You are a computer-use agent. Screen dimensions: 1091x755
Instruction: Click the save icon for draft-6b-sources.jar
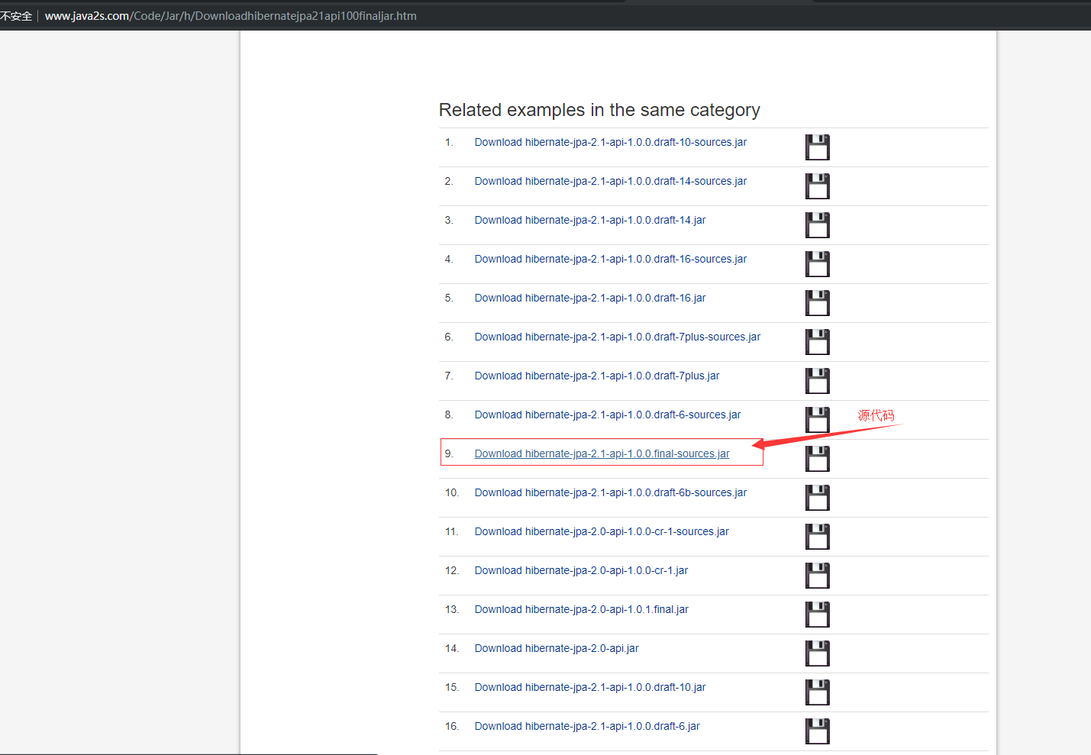817,498
